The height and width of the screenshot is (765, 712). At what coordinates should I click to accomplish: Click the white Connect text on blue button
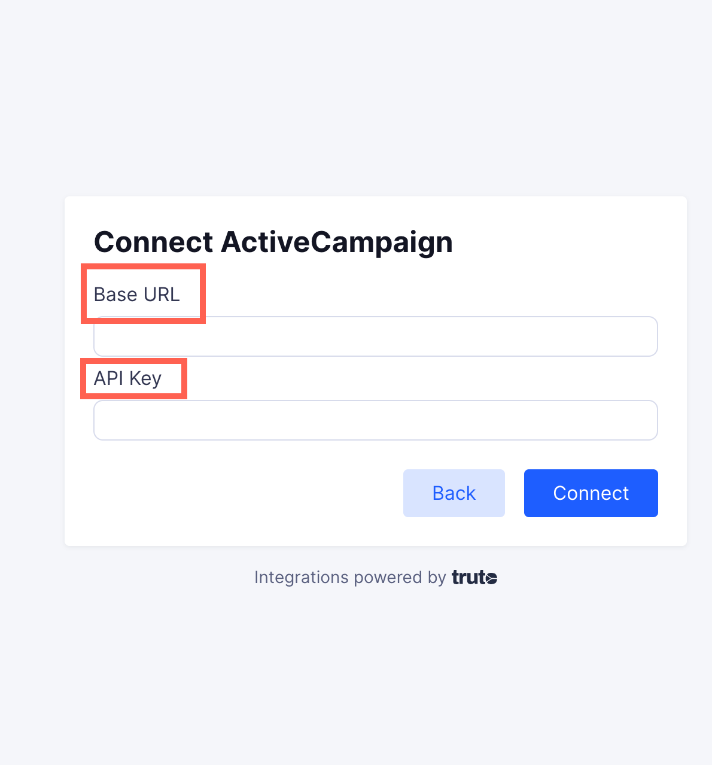click(591, 493)
